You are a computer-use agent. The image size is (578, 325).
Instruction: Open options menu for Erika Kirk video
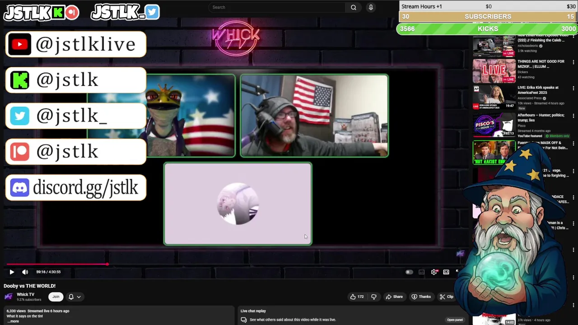coord(573,88)
